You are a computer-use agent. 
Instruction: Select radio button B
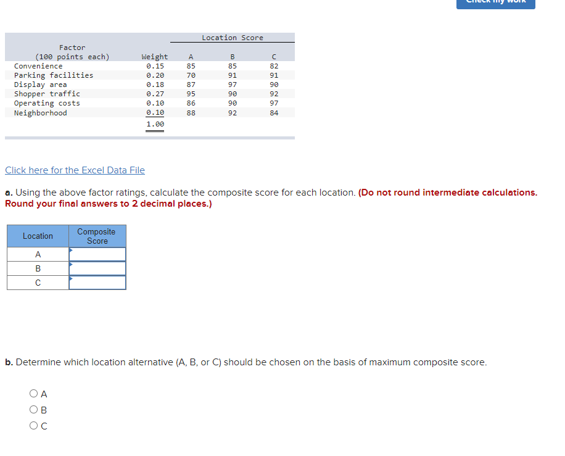(x=34, y=410)
